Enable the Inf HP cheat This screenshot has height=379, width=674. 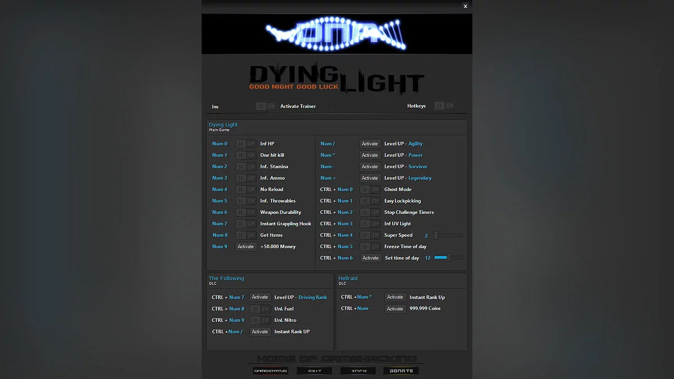pyautogui.click(x=245, y=143)
